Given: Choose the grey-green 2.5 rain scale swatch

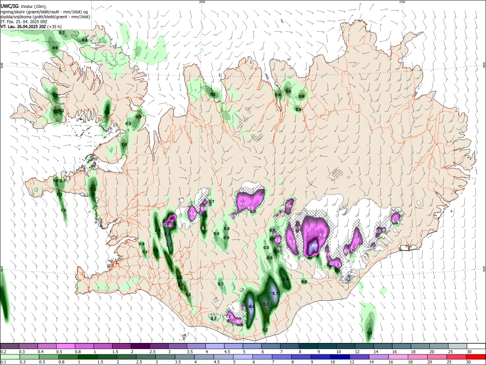Looking at the screenshot, I should tap(145, 357).
